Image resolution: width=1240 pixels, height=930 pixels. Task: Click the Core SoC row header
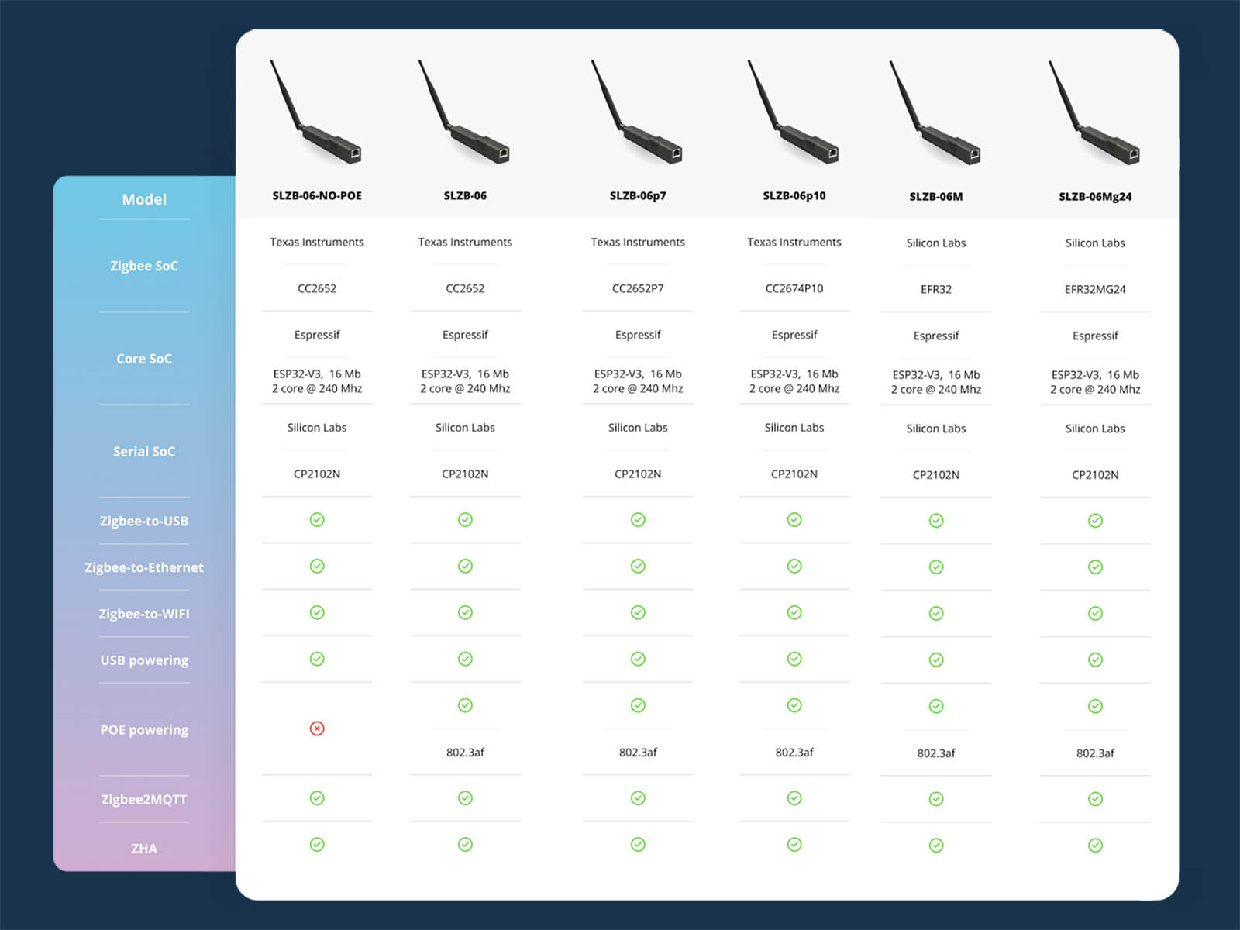point(144,359)
